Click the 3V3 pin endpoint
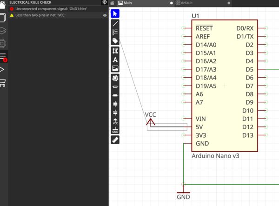Image resolution: width=279 pixels, height=206 pixels. [x=184, y=135]
